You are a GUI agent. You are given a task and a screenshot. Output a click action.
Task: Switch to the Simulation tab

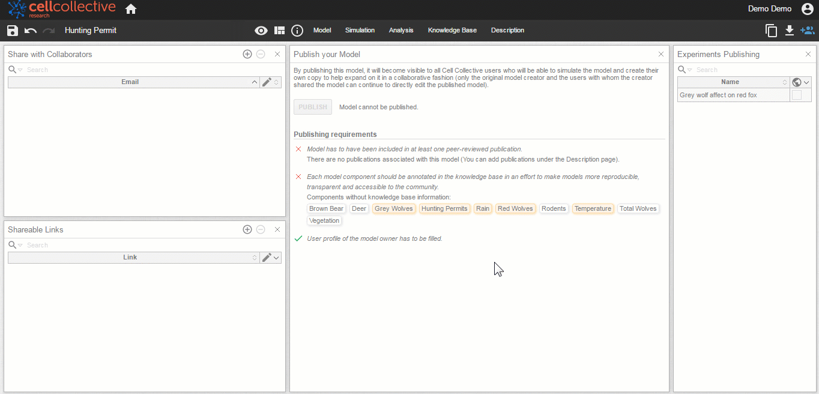(x=360, y=30)
